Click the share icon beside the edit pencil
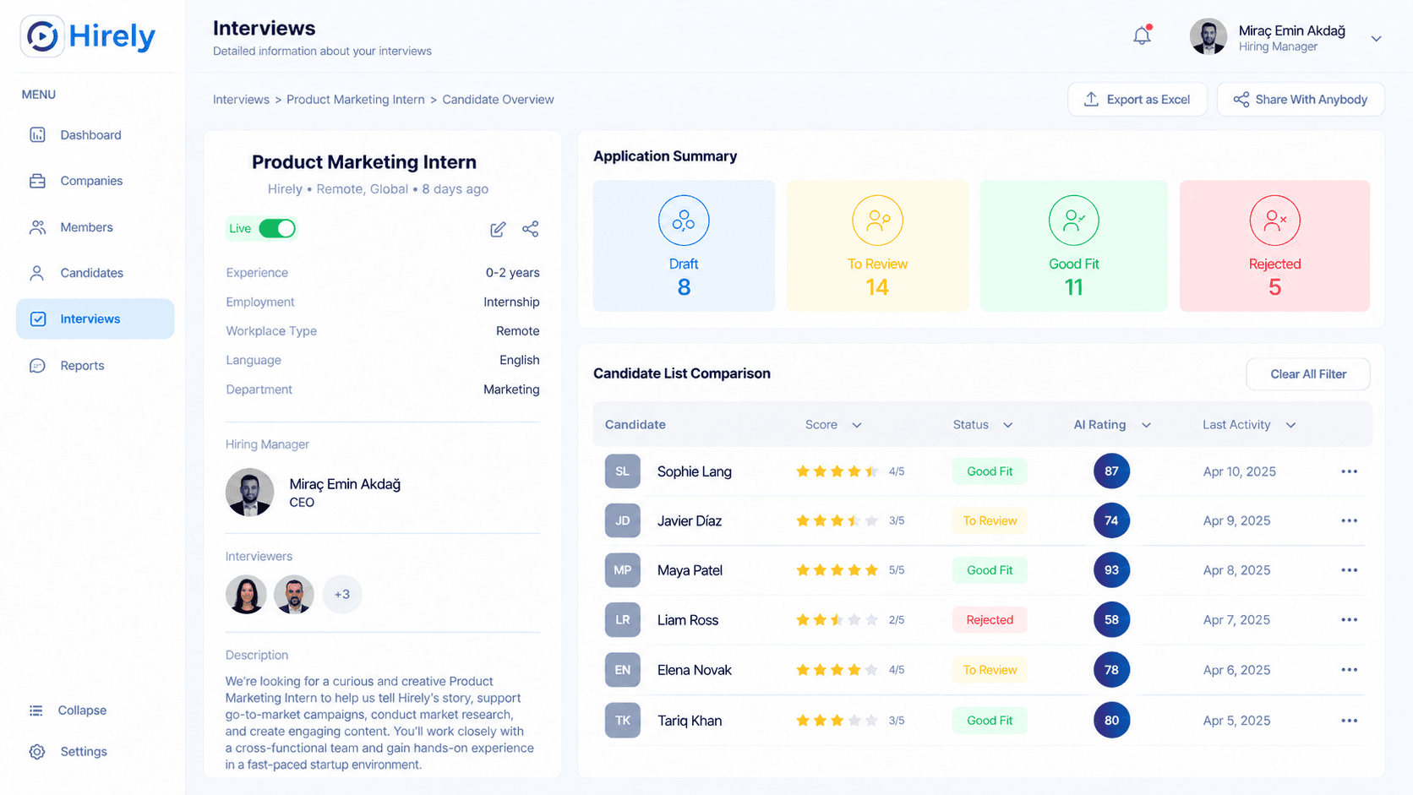 click(530, 229)
